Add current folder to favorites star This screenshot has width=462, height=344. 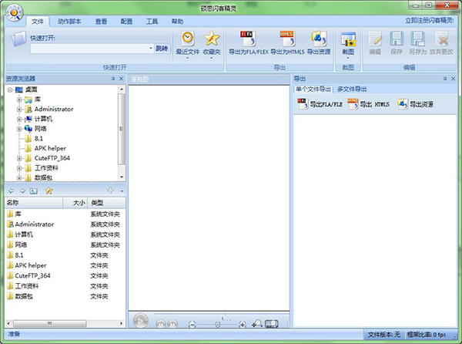click(49, 191)
